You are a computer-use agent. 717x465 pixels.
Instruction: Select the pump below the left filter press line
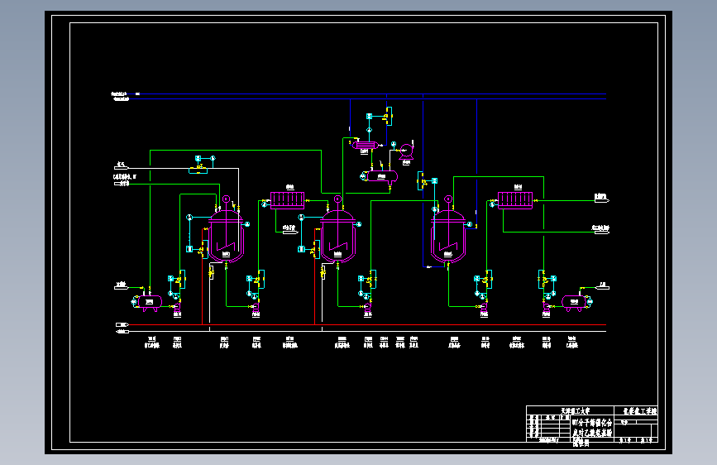pos(256,306)
